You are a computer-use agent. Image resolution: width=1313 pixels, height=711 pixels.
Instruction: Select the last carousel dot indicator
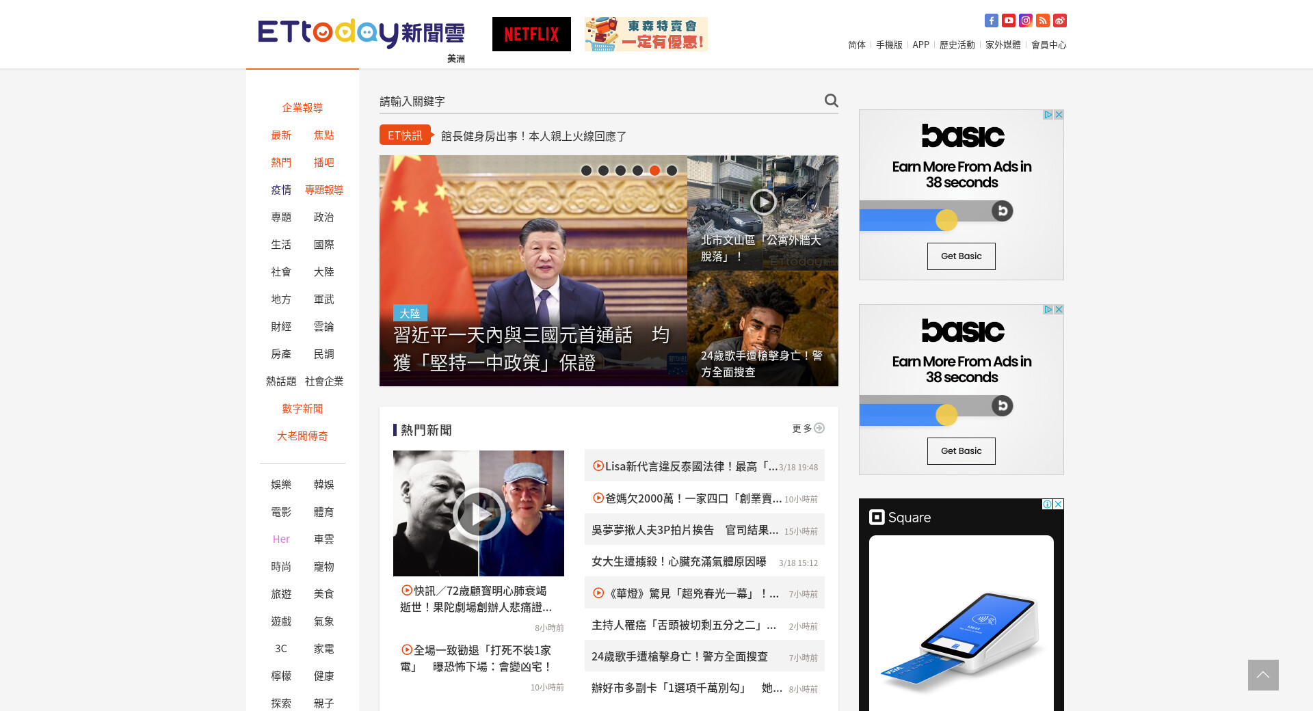(672, 170)
